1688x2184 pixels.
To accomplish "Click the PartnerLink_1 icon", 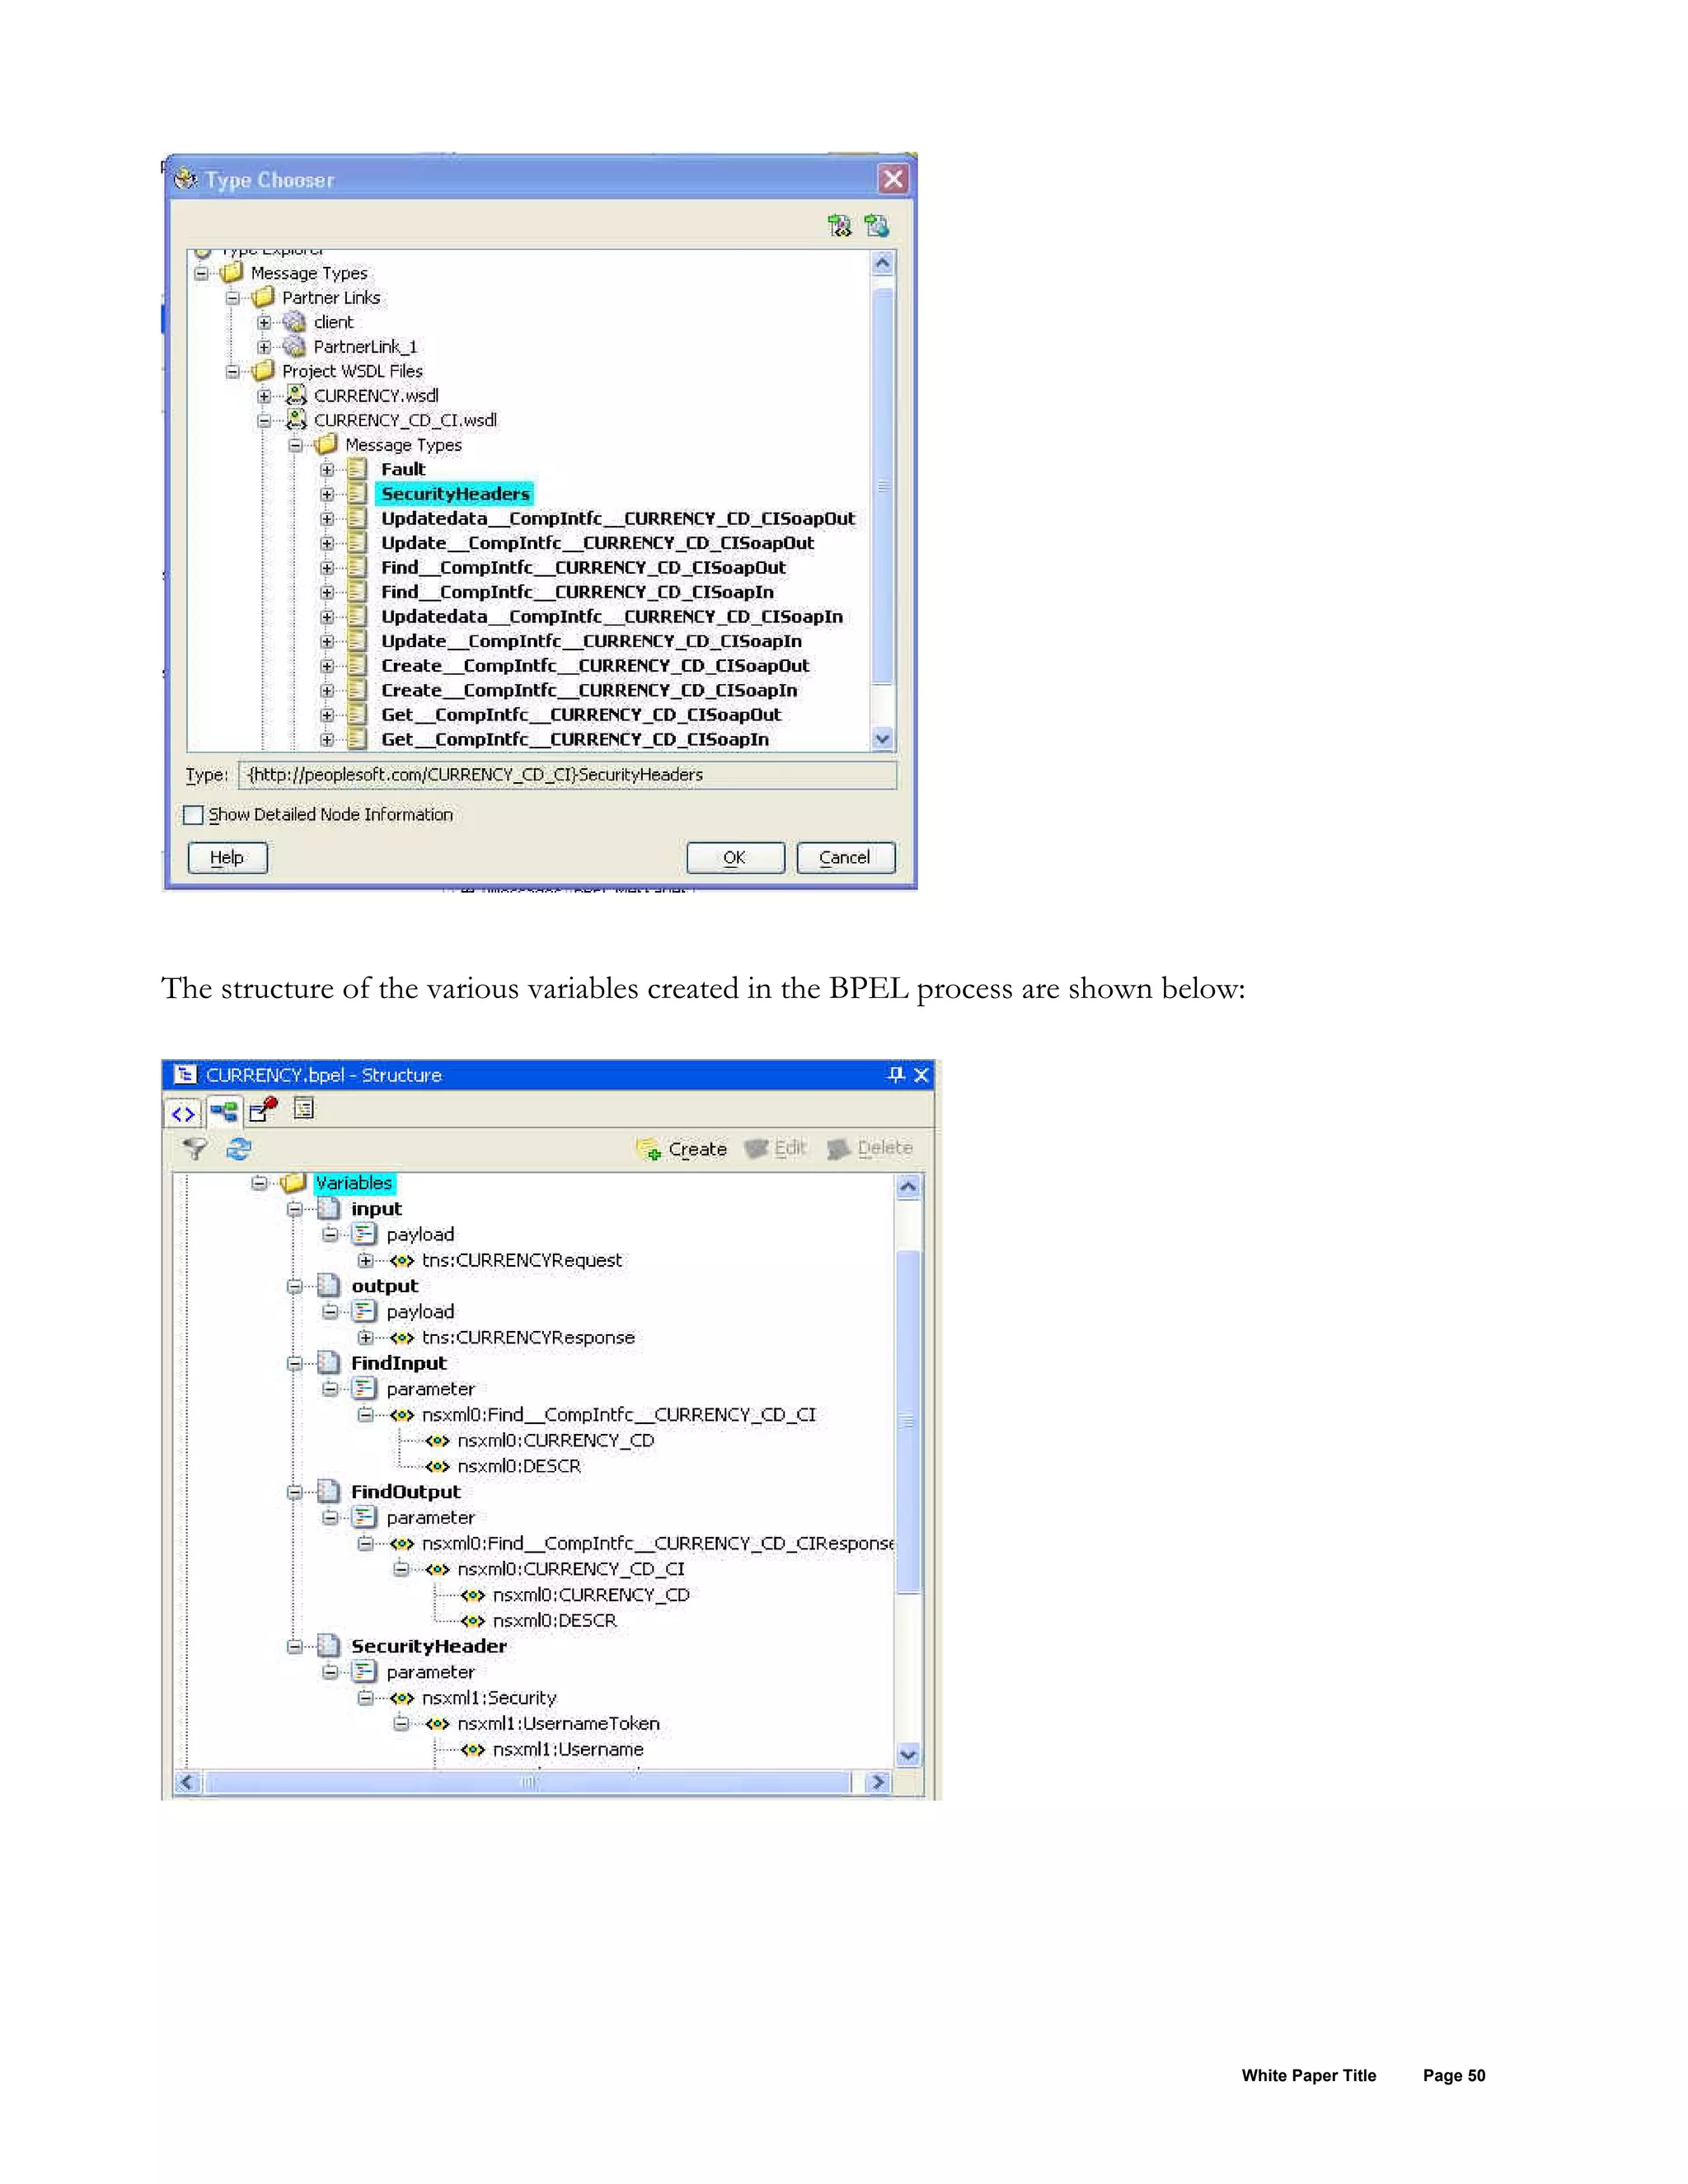I will pyautogui.click(x=294, y=347).
